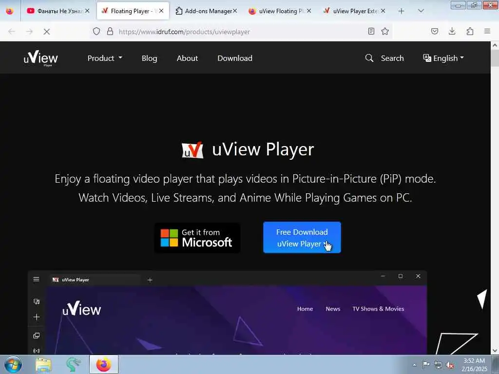The width and height of the screenshot is (499, 374).
Task: Click page scrollbar down arrow
Action: [x=495, y=351]
